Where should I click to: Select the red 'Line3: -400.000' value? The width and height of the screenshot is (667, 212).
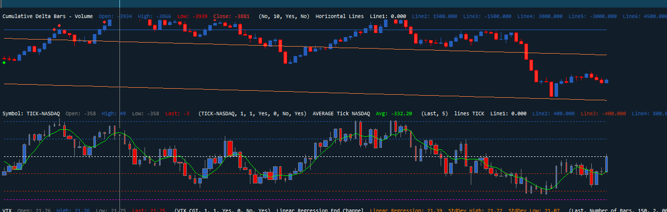[x=603, y=114]
